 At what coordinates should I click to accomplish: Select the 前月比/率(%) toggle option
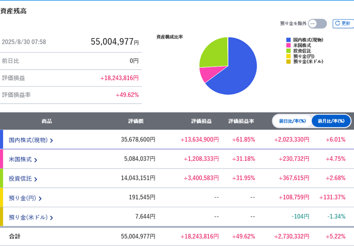point(331,121)
